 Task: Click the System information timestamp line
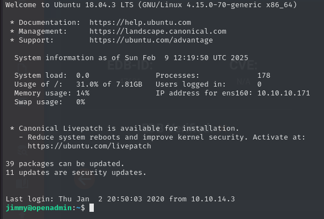[x=131, y=57]
